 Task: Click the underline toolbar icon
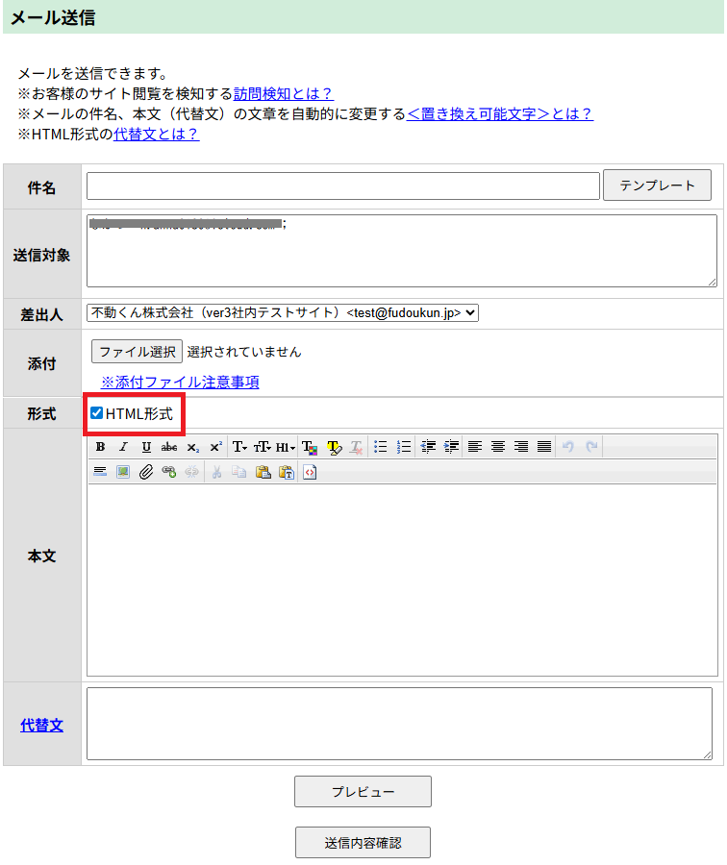tap(146, 447)
